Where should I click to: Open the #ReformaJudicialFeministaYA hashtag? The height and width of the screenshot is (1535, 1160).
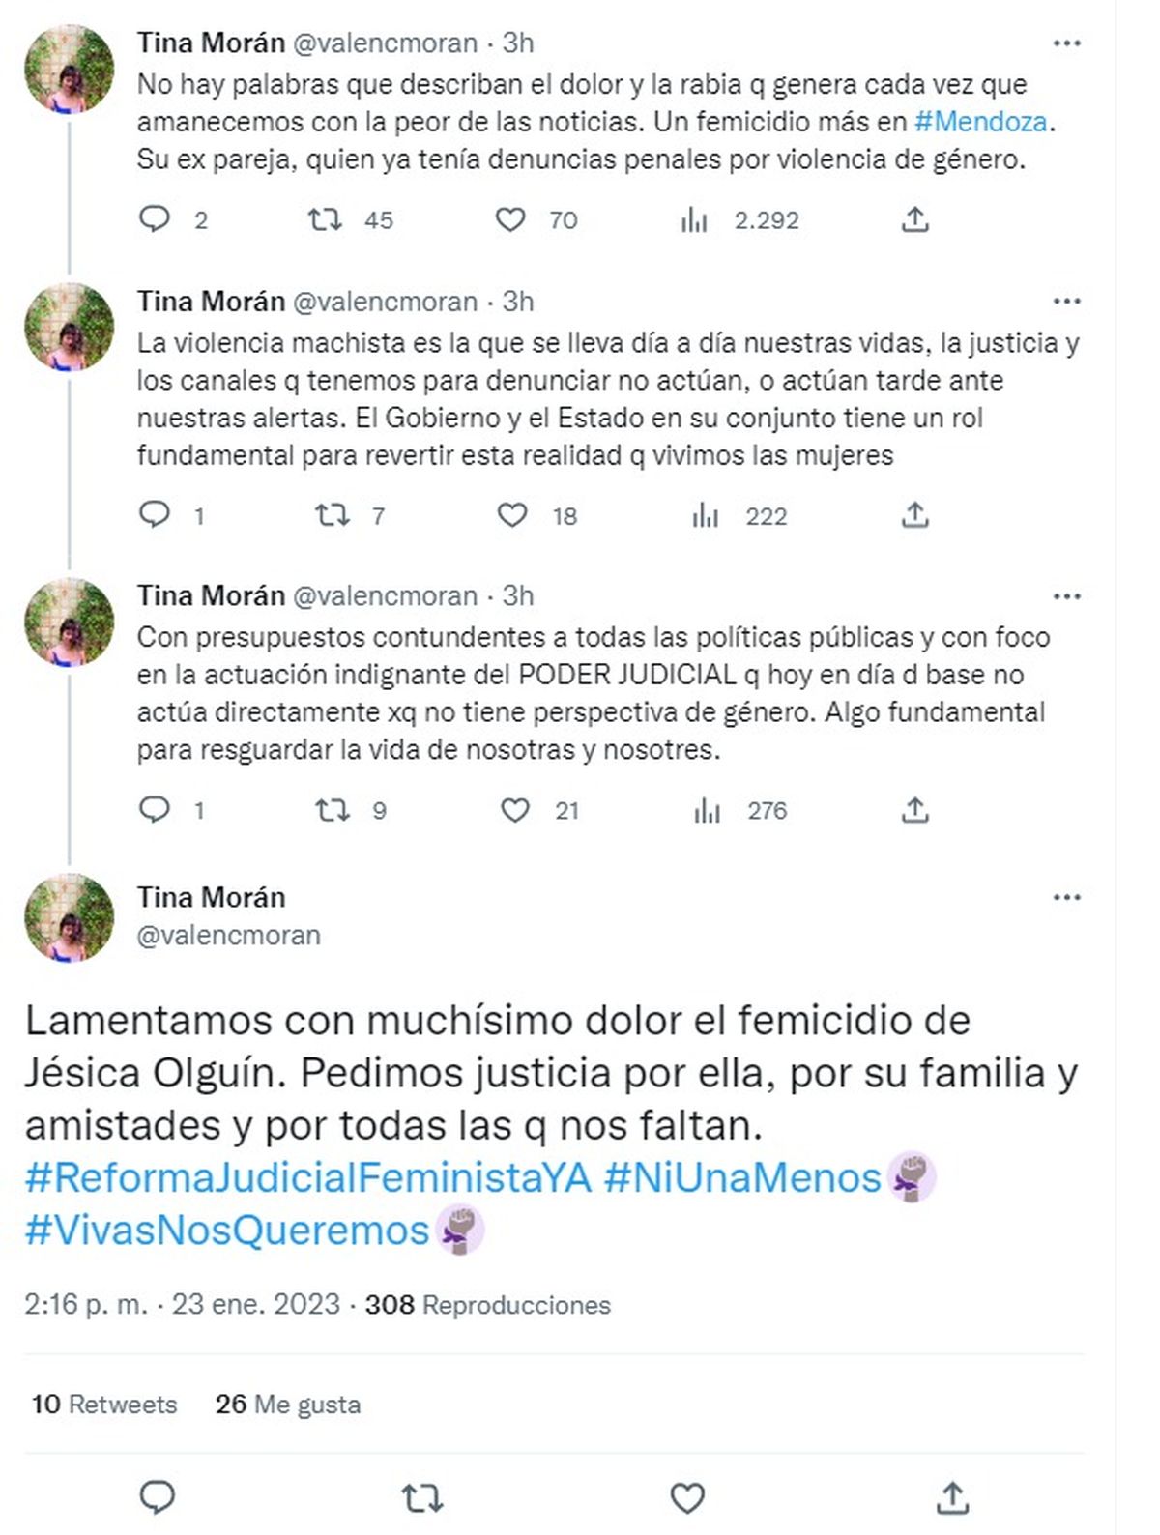[307, 1177]
